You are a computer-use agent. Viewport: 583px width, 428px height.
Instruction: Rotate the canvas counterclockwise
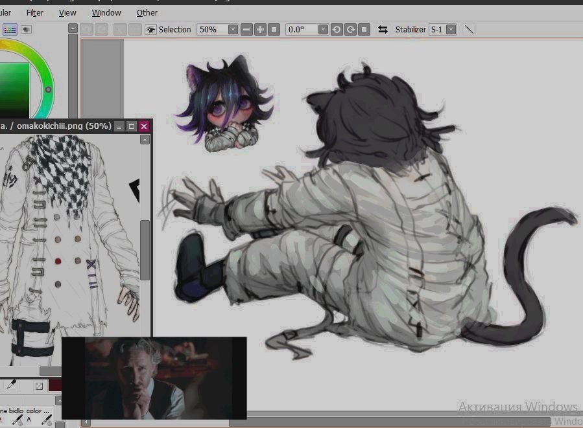tap(337, 30)
